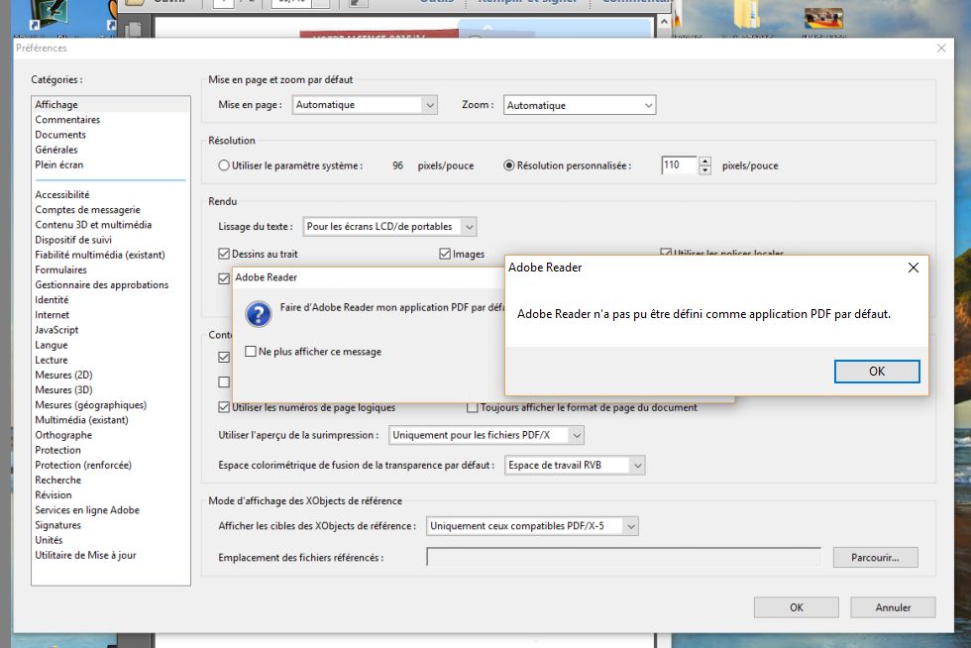Click OK at the bottom of Préférences
971x648 pixels.
[797, 607]
